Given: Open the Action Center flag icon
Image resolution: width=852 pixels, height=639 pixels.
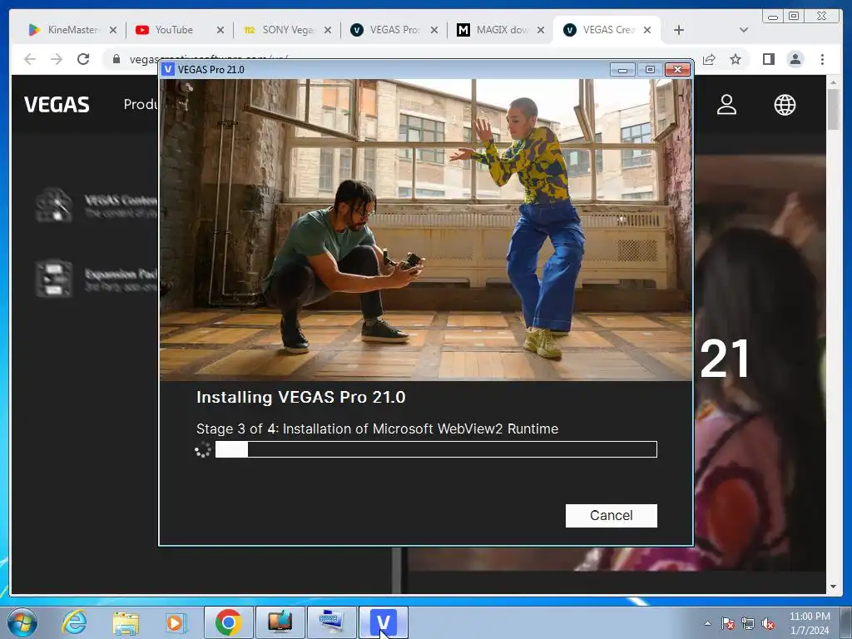Looking at the screenshot, I should [727, 624].
